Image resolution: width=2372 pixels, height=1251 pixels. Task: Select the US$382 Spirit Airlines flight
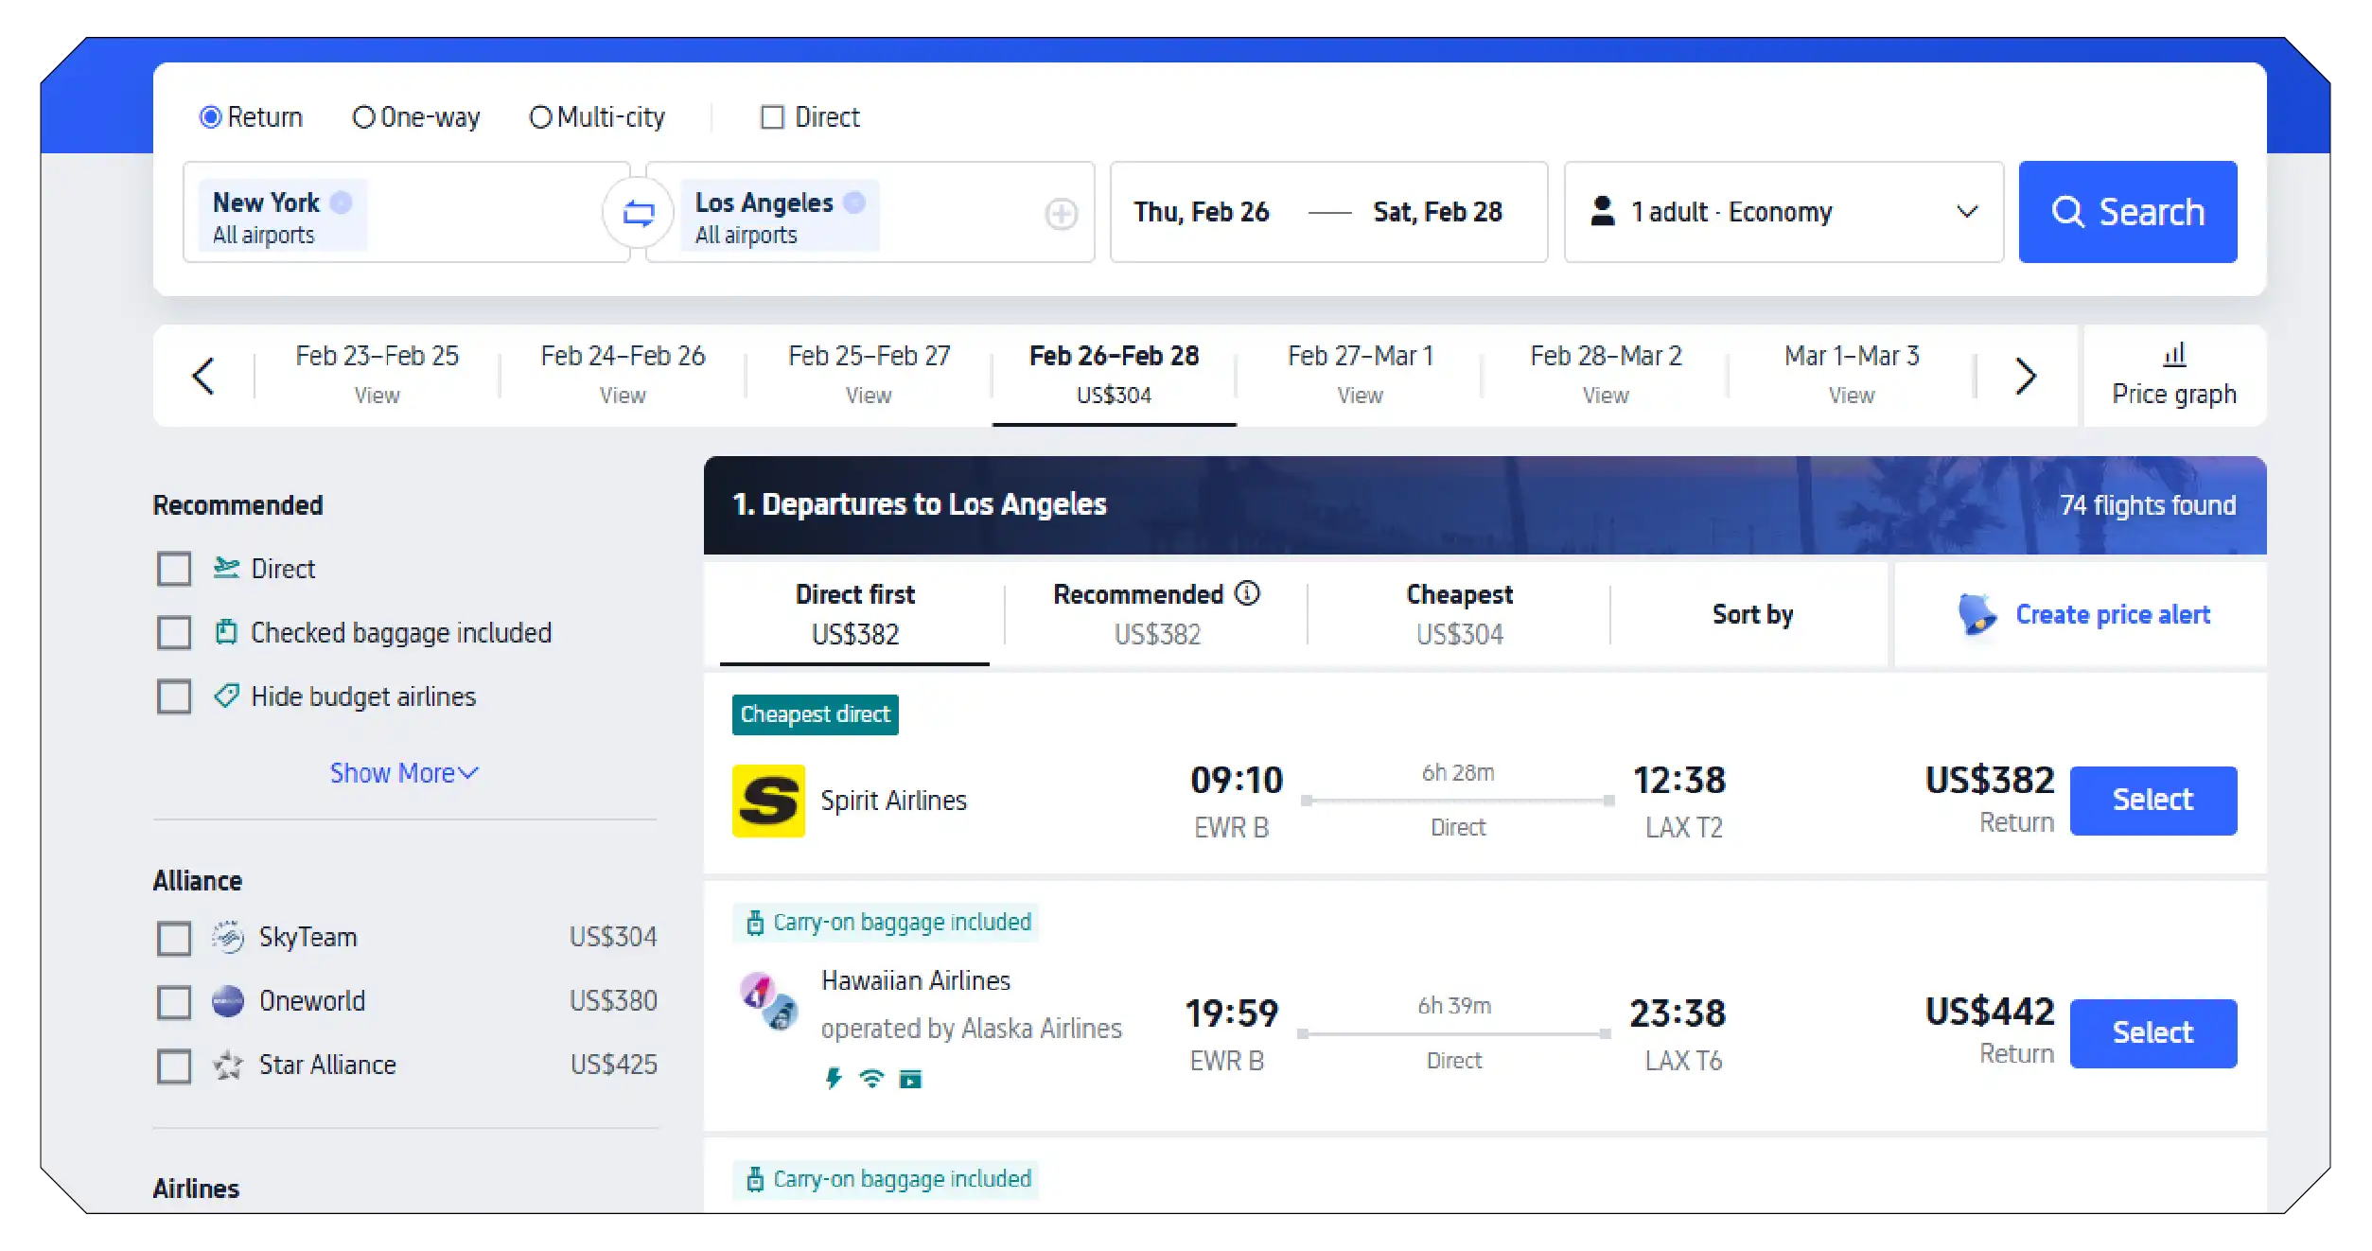click(x=2152, y=800)
